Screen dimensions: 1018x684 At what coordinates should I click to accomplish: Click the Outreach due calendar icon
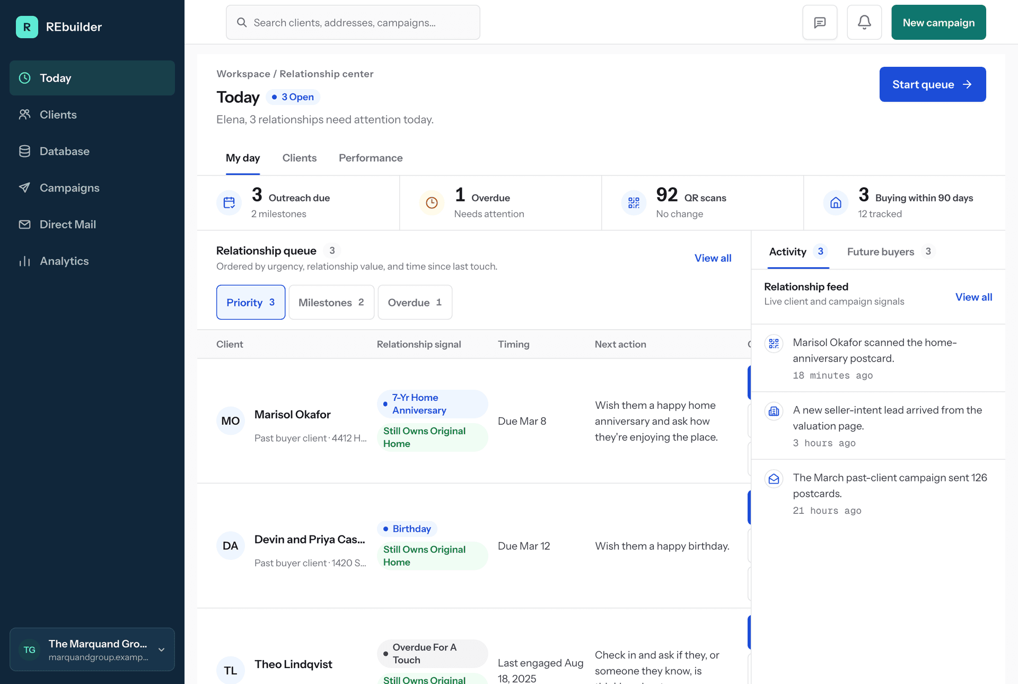229,203
